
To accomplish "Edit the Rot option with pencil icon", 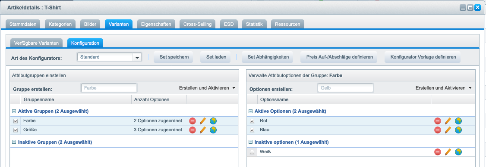I will point(448,121).
